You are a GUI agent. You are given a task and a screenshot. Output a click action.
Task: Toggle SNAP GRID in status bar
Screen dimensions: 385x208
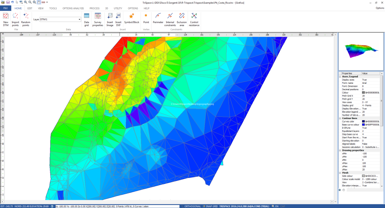point(212,206)
